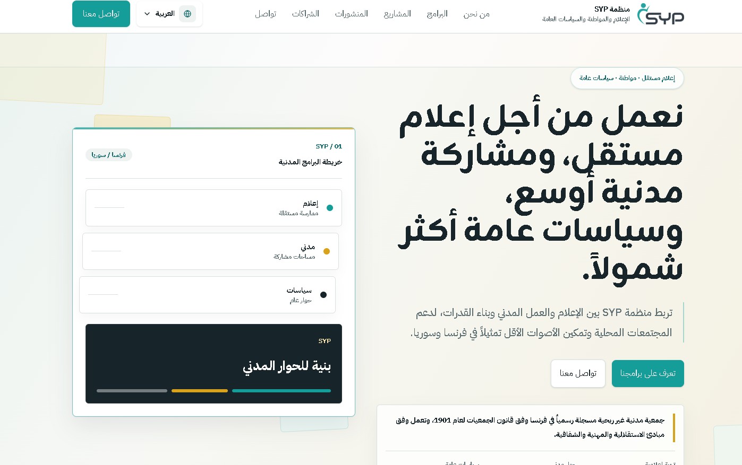Image resolution: width=742 pixels, height=465 pixels.
Task: Expand the العربية language dropdown arrow
Action: [147, 14]
